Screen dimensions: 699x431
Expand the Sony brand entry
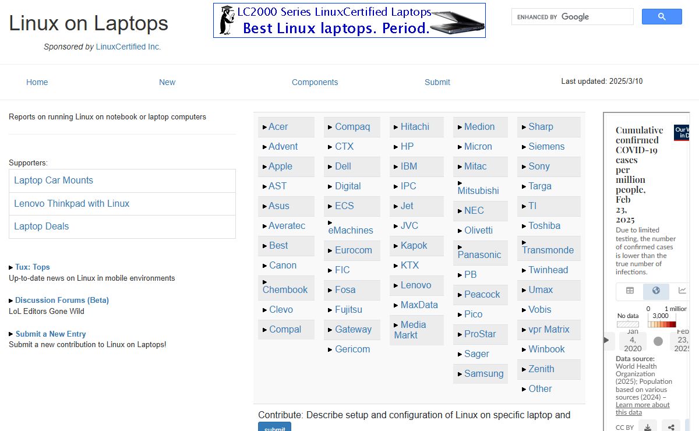539,167
